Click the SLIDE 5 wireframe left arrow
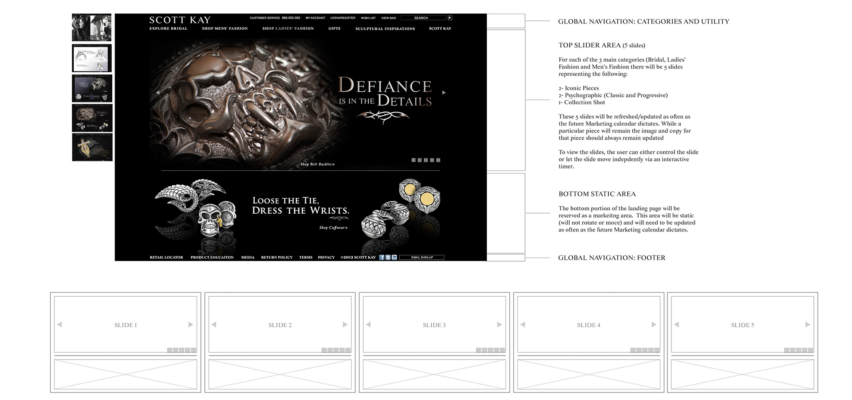Viewport: 852px width, 400px height. pyautogui.click(x=677, y=325)
